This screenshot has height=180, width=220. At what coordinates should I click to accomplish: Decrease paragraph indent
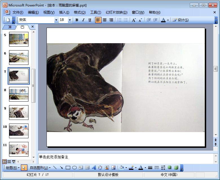(149, 20)
